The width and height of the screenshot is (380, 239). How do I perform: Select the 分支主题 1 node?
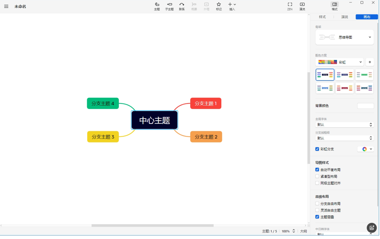click(x=206, y=103)
